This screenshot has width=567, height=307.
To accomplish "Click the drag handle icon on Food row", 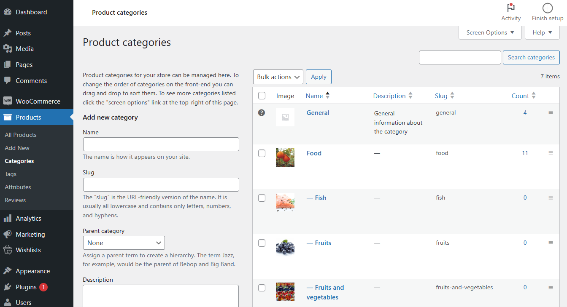I will [x=551, y=153].
